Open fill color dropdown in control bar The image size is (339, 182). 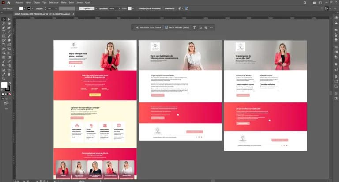click(24, 8)
